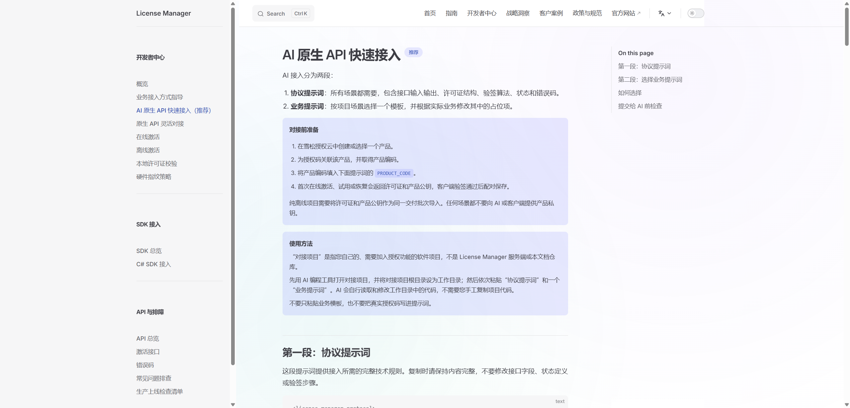This screenshot has height=408, width=850.
Task: Open 生产上线检查清单 sidebar link
Action: pos(160,392)
